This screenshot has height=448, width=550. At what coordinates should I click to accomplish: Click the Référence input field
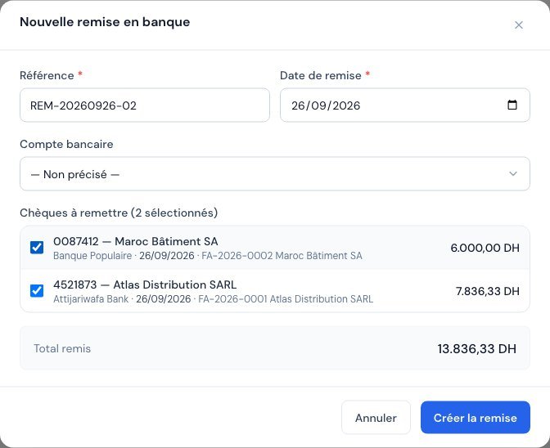click(x=145, y=105)
